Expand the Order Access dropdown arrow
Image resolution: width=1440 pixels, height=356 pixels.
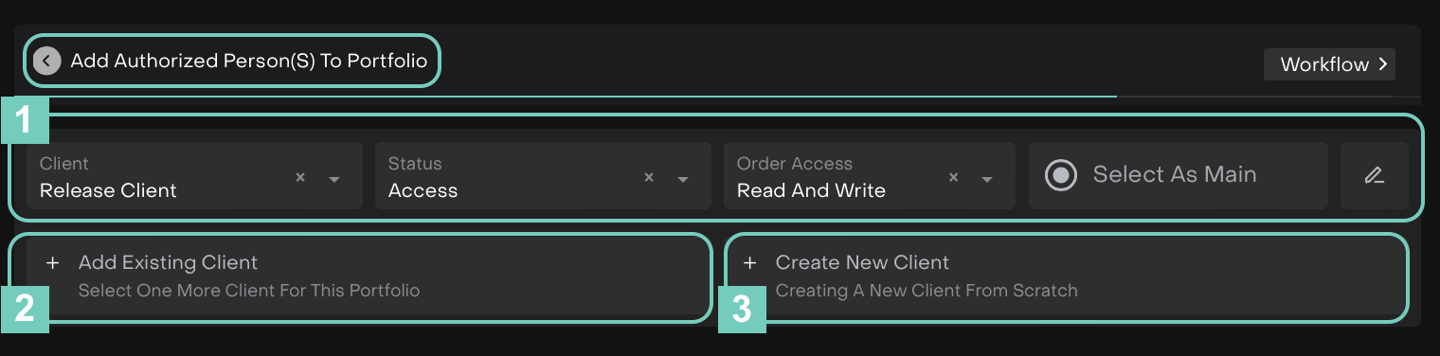pos(987,179)
